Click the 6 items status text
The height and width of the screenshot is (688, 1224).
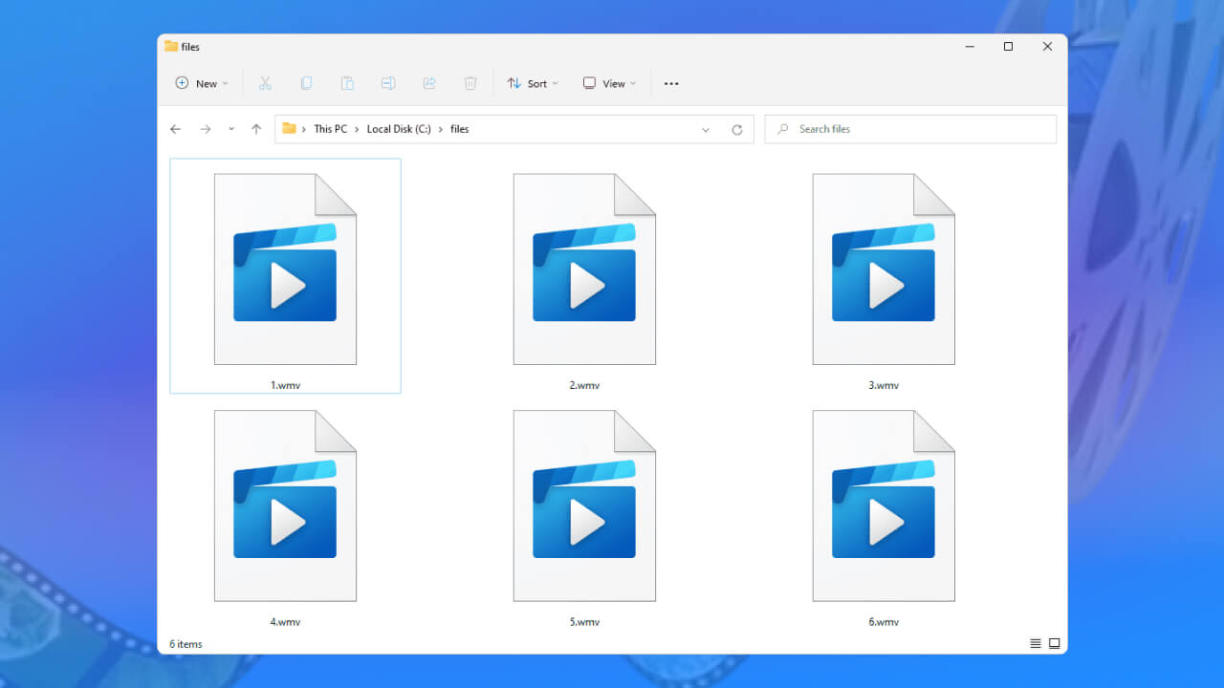[186, 644]
